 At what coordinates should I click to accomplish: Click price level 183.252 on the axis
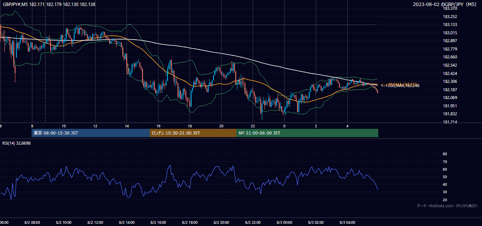(450, 17)
